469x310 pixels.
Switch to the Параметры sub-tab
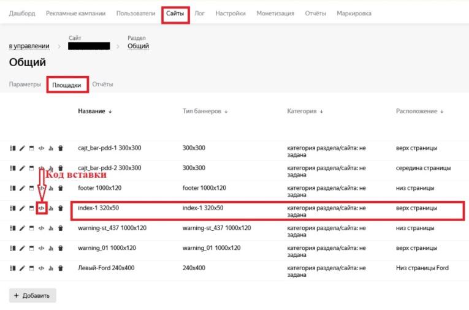(25, 85)
